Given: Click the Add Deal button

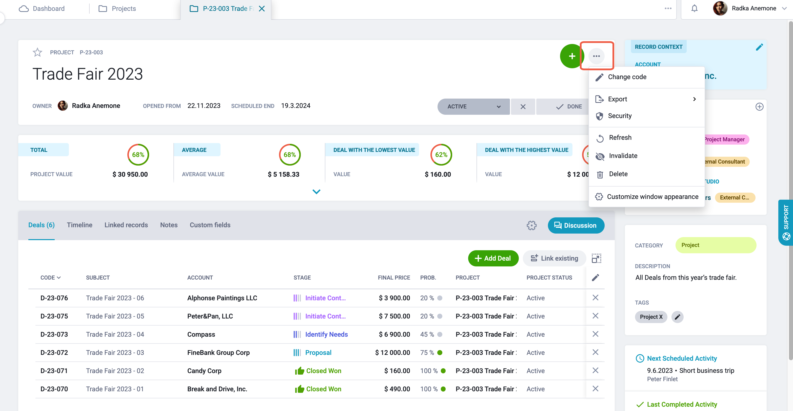Looking at the screenshot, I should [493, 259].
